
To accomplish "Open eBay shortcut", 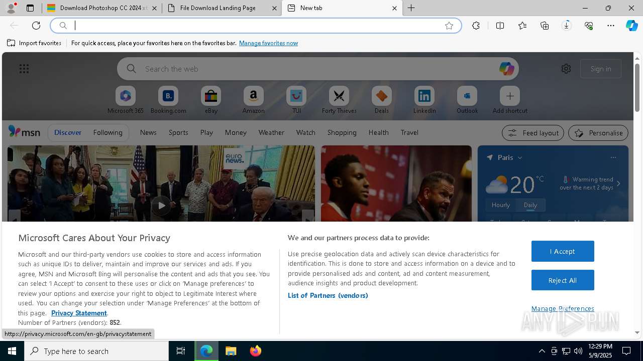I will coord(211,100).
